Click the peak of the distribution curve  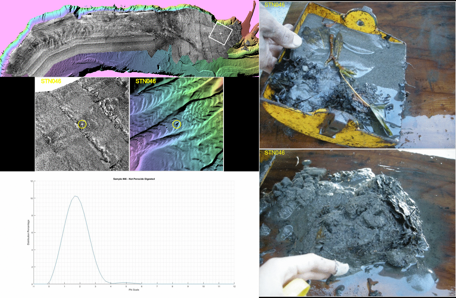point(75,196)
